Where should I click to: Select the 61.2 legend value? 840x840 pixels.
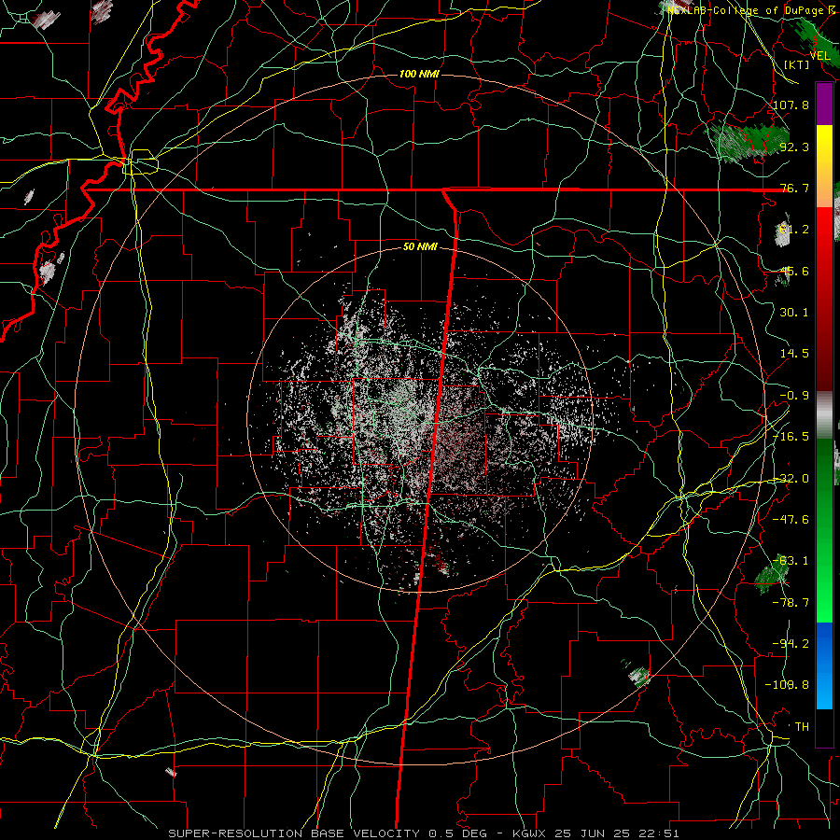(x=794, y=230)
